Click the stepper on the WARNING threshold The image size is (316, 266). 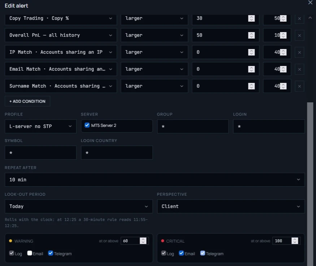tap(143, 241)
